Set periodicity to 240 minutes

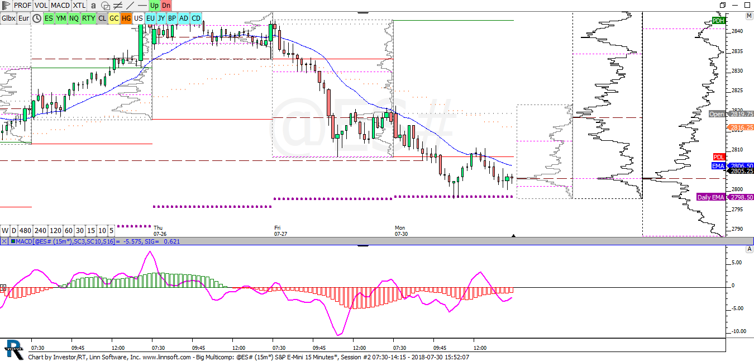(x=41, y=230)
